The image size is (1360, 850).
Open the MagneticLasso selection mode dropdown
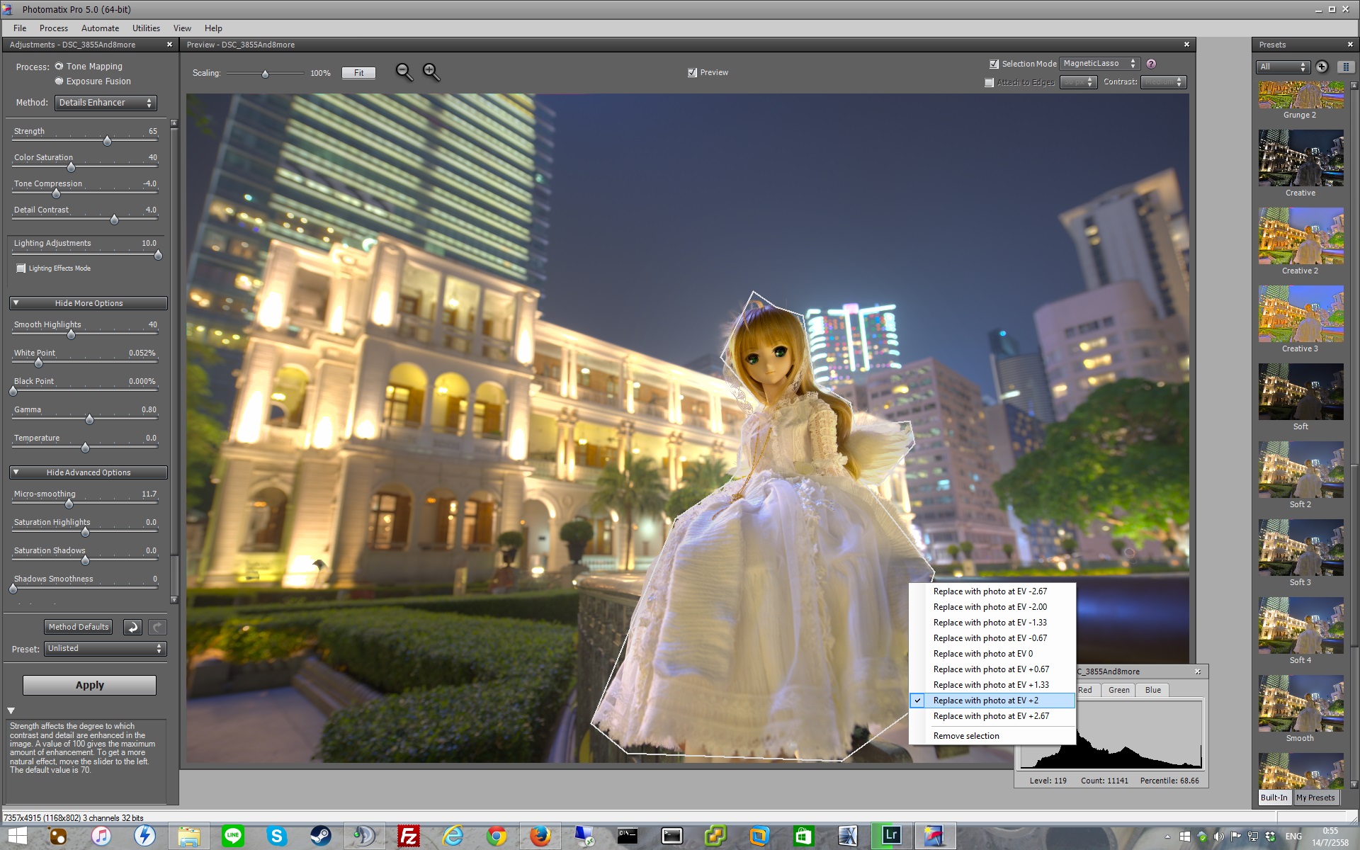(1099, 64)
